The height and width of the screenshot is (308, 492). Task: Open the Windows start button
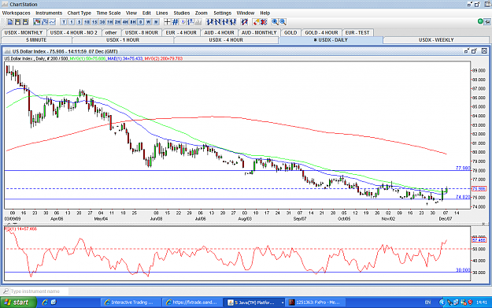(19, 302)
